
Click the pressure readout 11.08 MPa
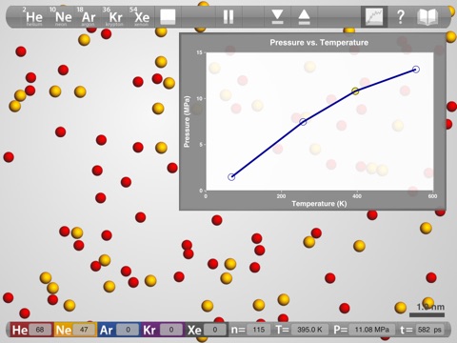371,330
